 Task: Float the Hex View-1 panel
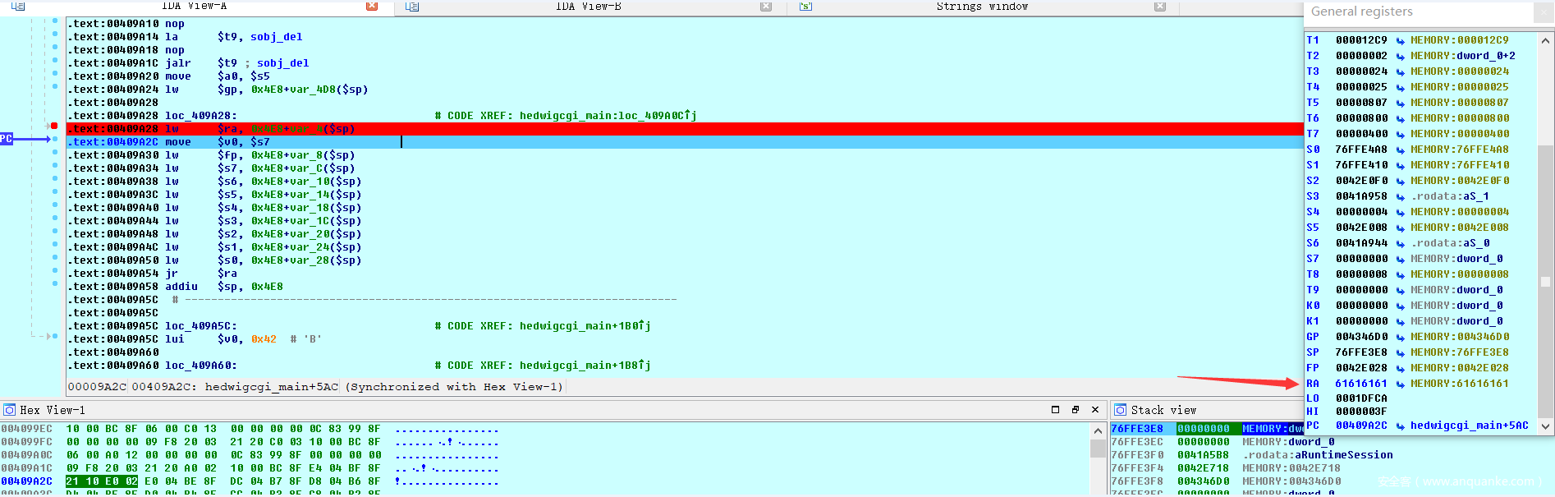point(1076,410)
